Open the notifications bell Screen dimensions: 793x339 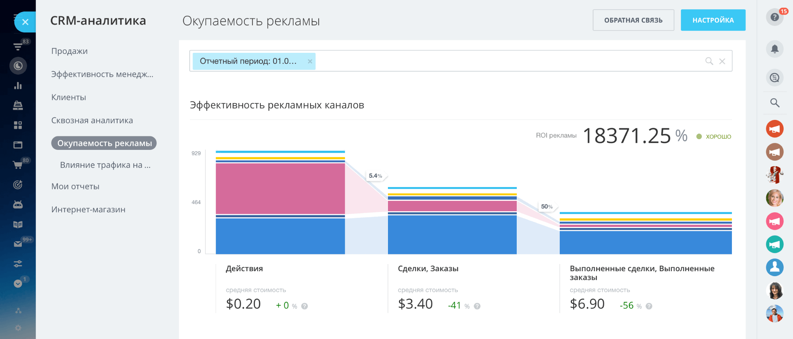tap(774, 49)
